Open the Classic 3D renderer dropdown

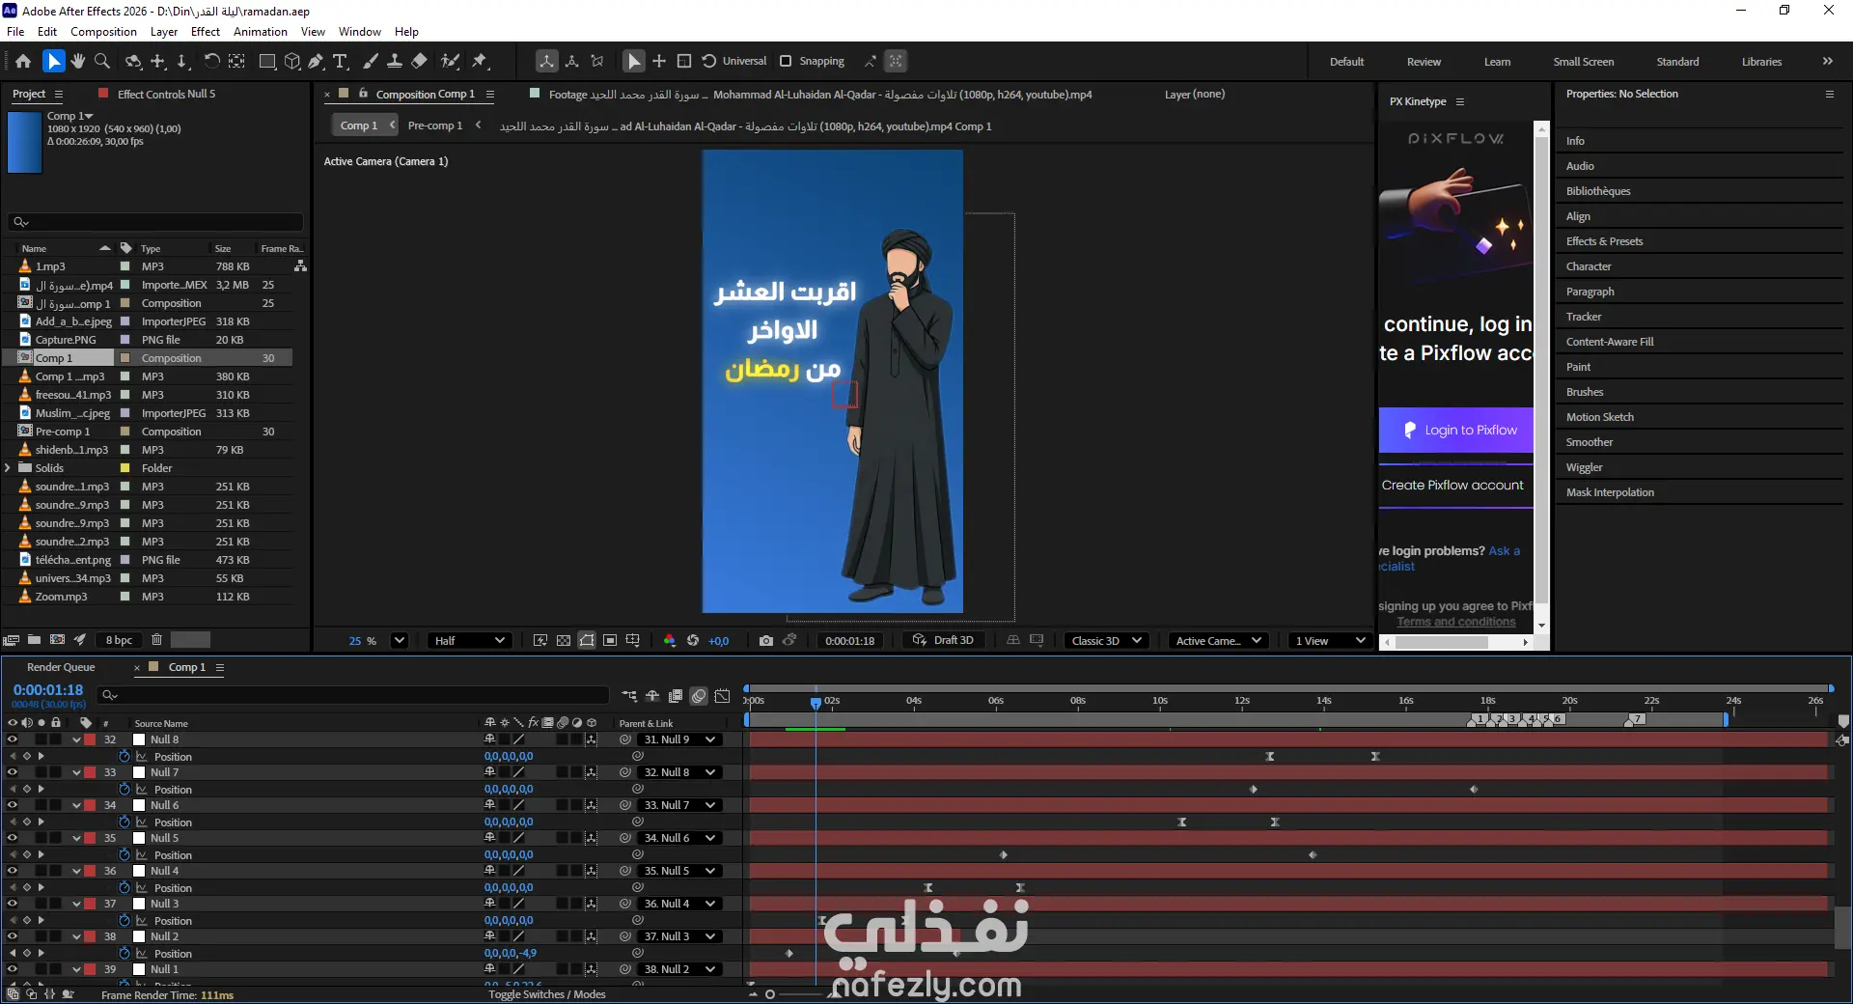[x=1107, y=640]
